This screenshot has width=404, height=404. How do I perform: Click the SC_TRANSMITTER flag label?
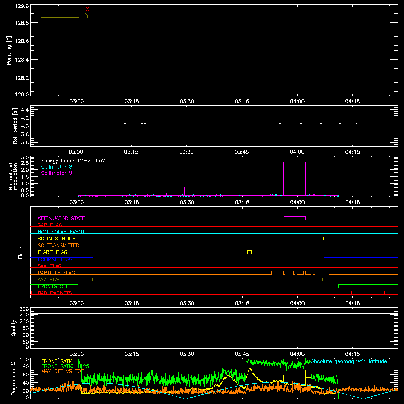click(59, 245)
